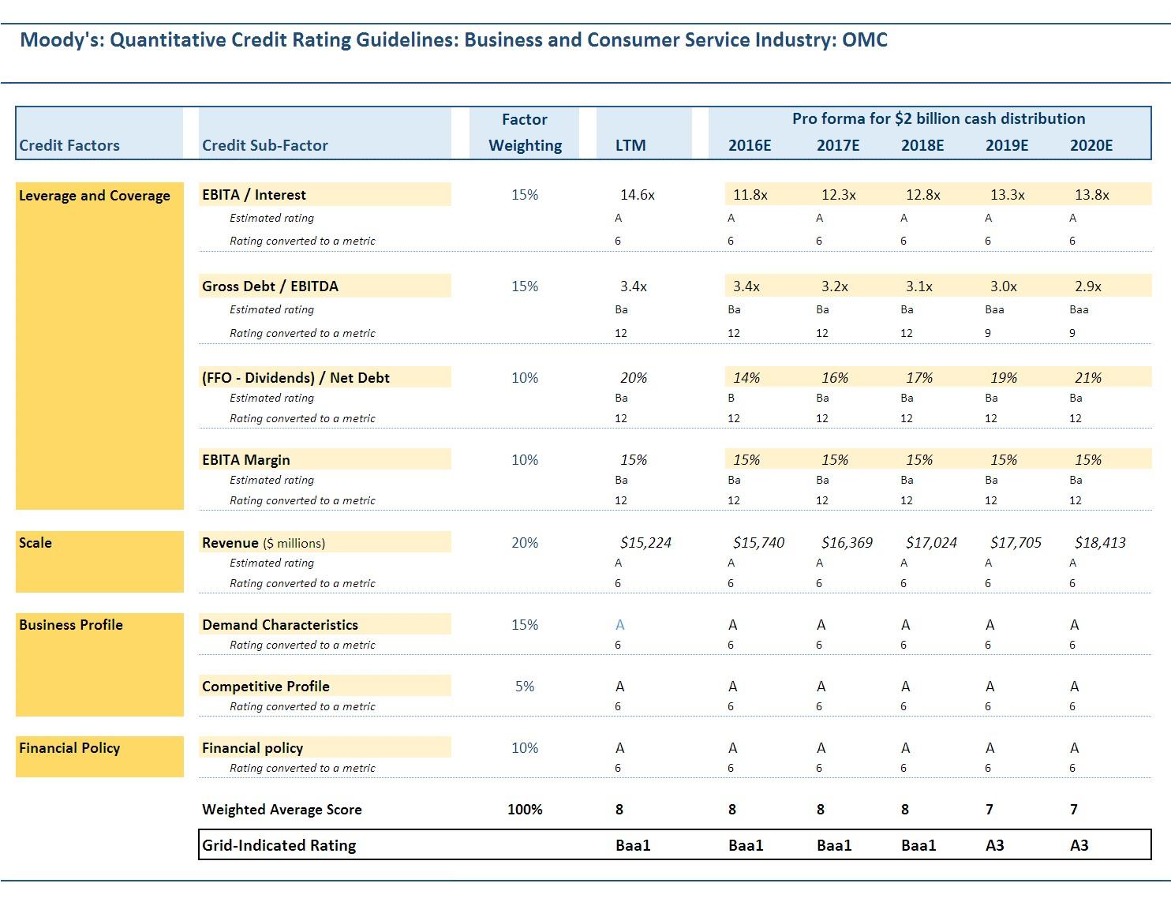
Task: Click the 2016E FFO ratio value 14%
Action: click(746, 378)
